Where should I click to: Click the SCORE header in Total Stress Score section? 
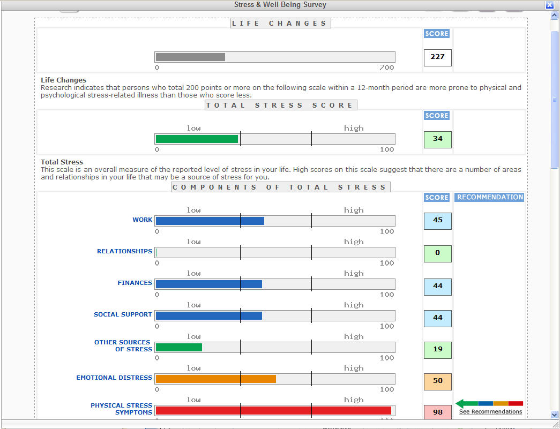coord(436,116)
